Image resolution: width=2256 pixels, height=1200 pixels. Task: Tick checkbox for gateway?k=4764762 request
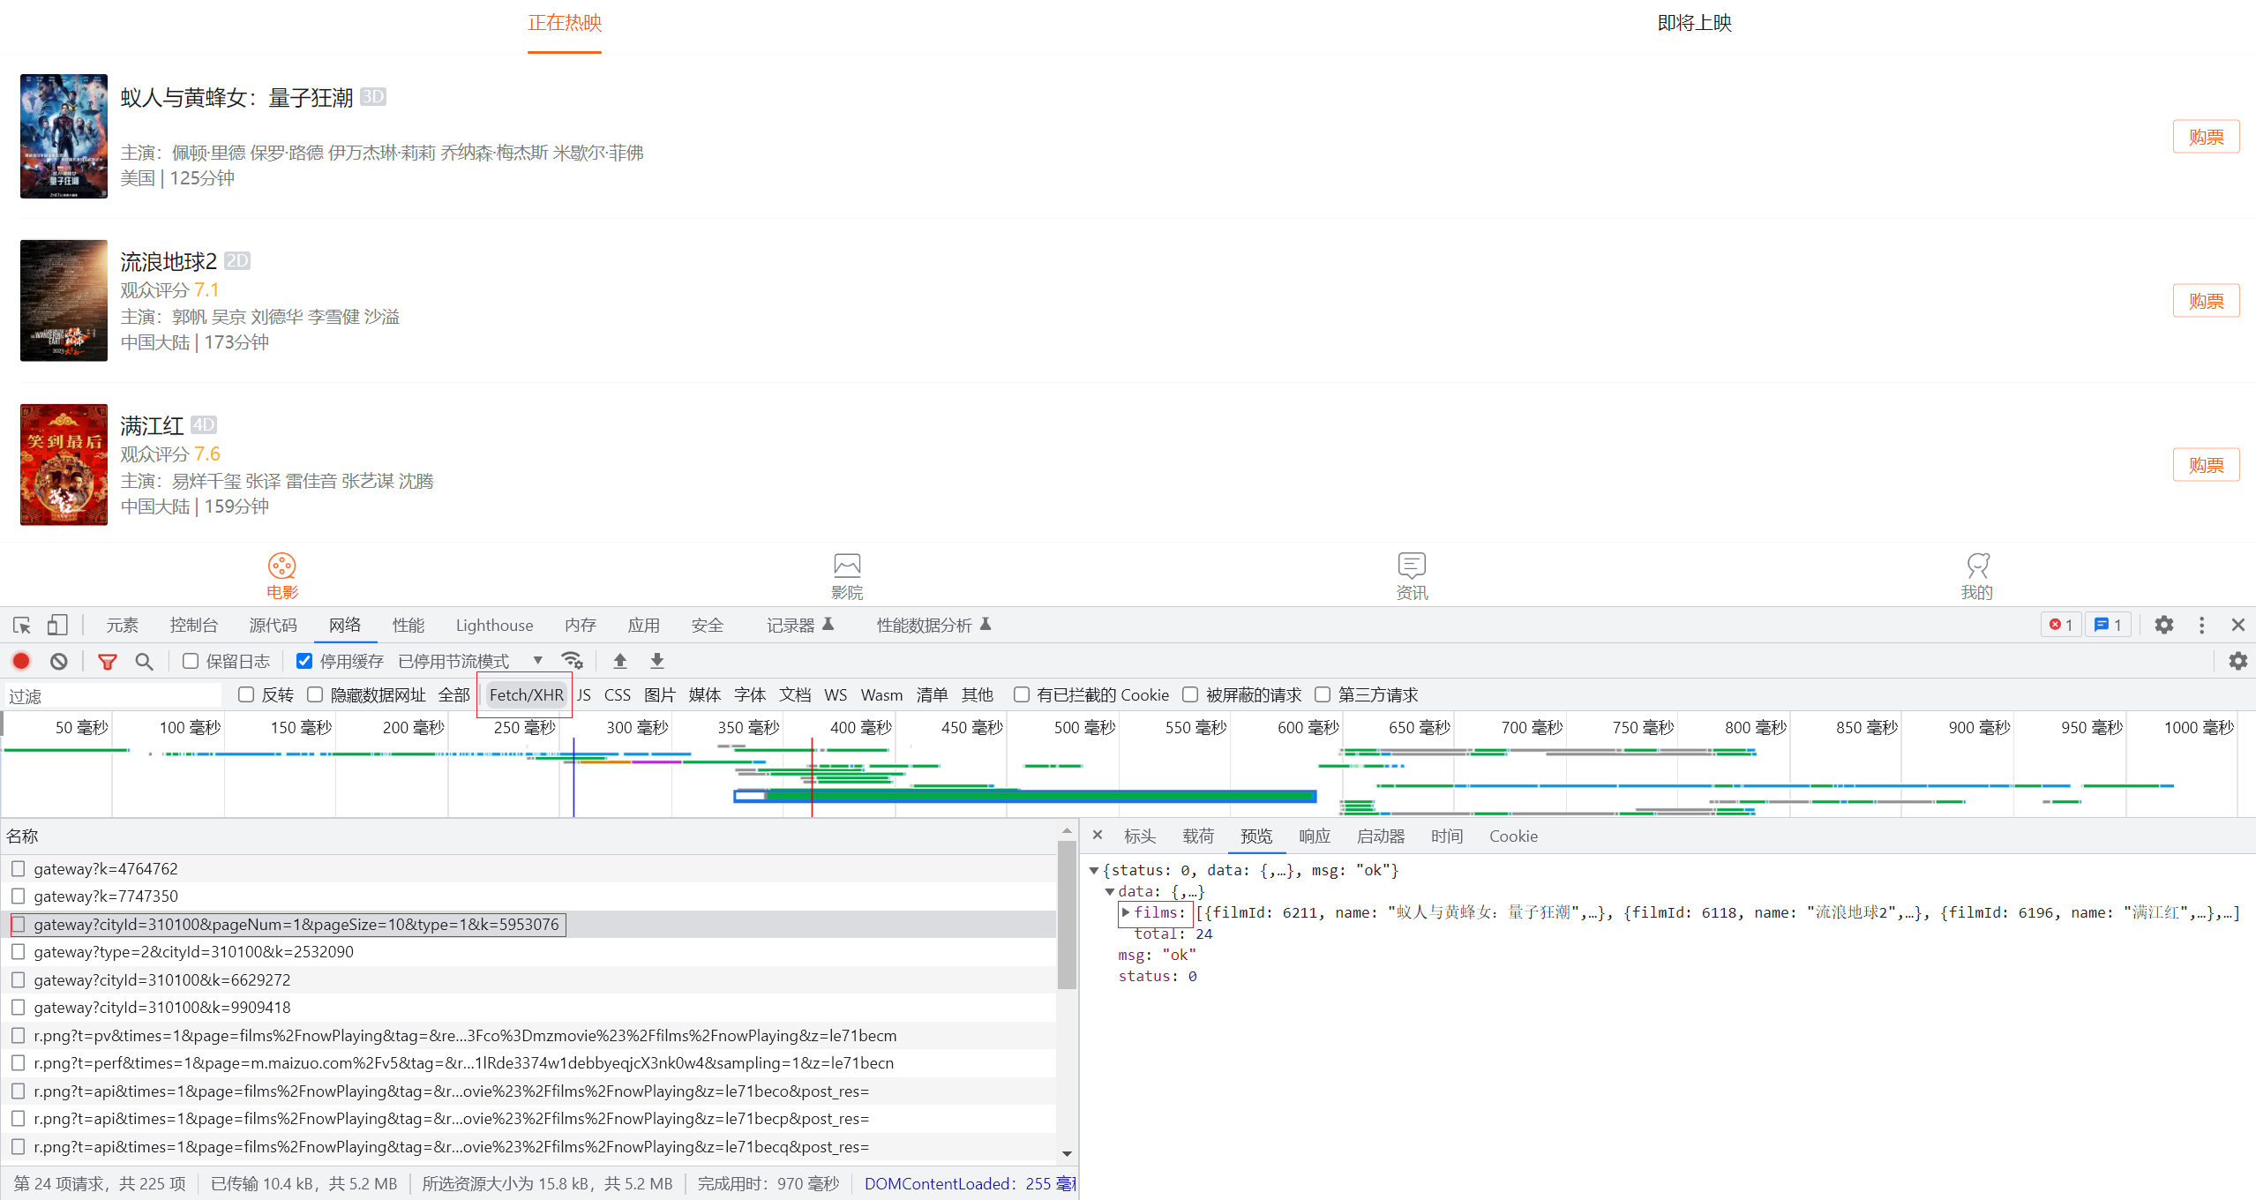click(18, 868)
